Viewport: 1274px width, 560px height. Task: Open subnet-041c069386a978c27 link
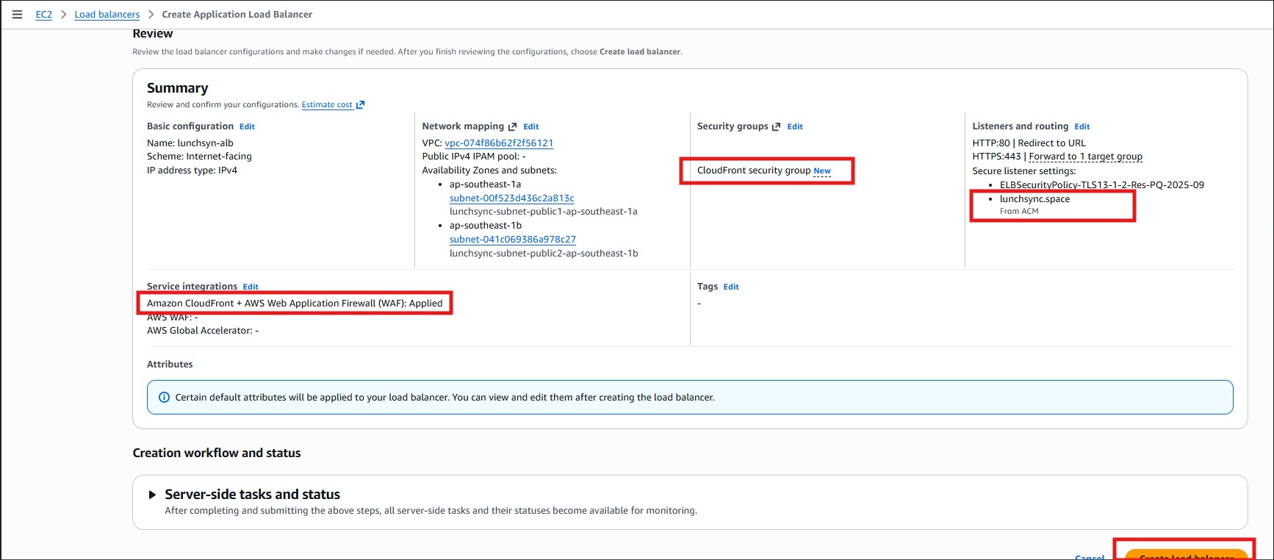pyautogui.click(x=512, y=240)
